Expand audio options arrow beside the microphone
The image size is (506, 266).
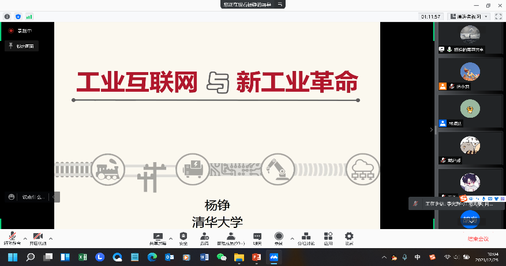point(25,238)
